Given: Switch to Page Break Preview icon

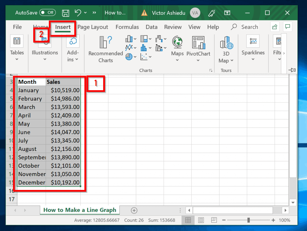Looking at the screenshot, I should pos(214,220).
